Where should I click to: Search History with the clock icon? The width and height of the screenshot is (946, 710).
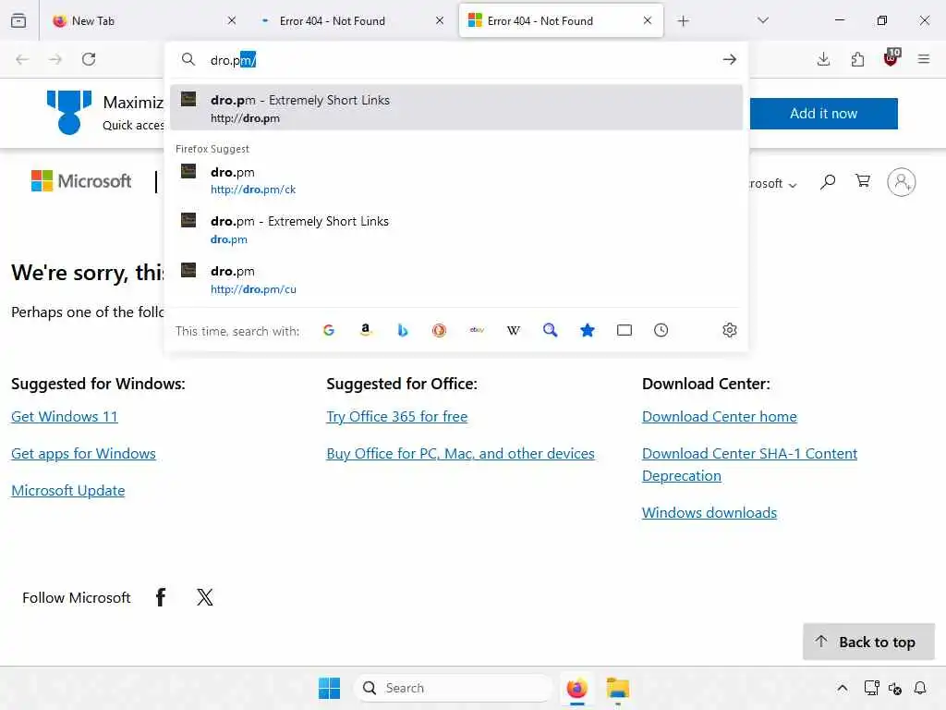point(661,330)
